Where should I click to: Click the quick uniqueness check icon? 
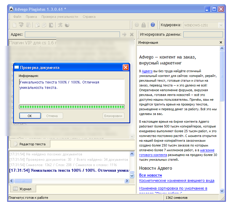pyautogui.click(x=60, y=25)
